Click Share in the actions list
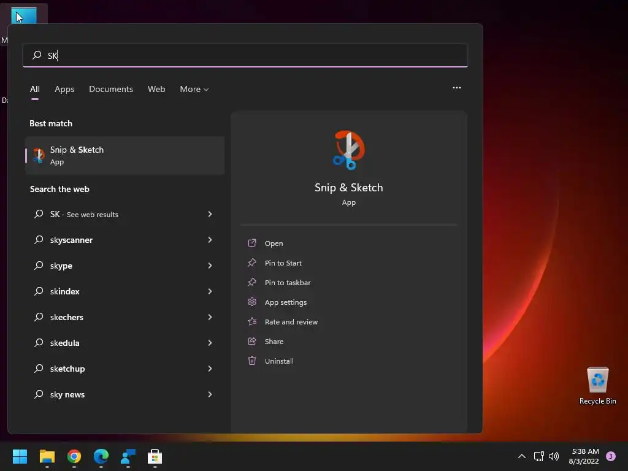Image resolution: width=628 pixels, height=471 pixels. (x=274, y=341)
